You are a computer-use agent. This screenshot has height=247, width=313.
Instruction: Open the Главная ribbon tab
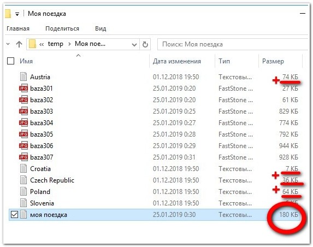[18, 28]
